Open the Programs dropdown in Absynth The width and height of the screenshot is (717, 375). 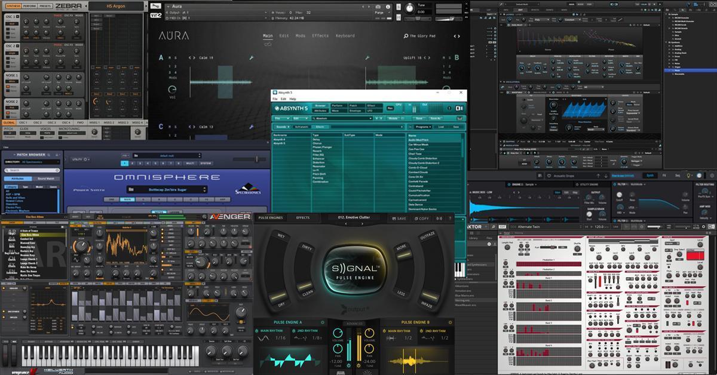tap(424, 127)
